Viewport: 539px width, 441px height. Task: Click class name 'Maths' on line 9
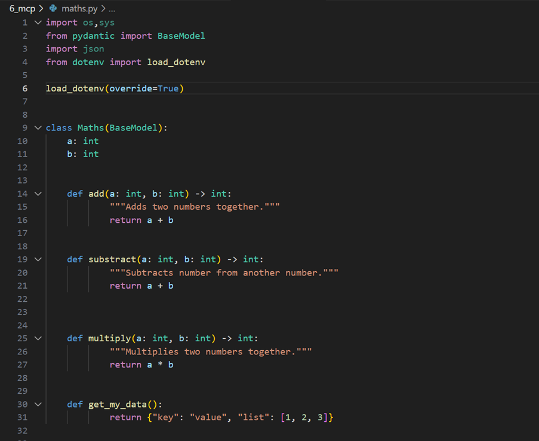click(91, 128)
